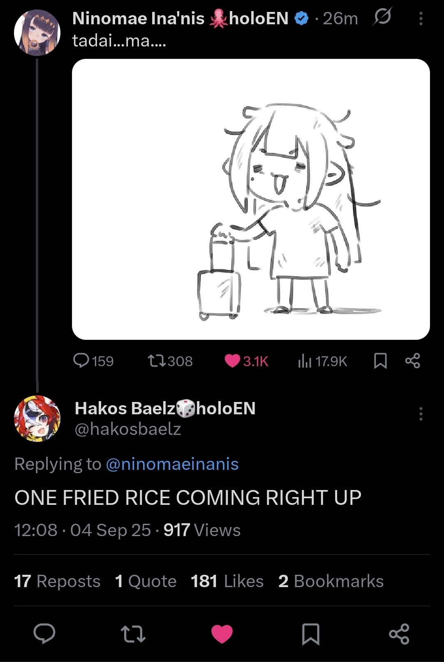Screen dimensions: 444x662
Task: Reply to Hakos Baelz's tweet
Action: click(44, 633)
